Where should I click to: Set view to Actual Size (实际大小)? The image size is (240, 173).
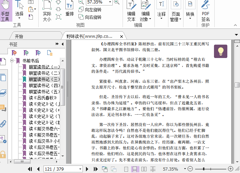click(47, 11)
